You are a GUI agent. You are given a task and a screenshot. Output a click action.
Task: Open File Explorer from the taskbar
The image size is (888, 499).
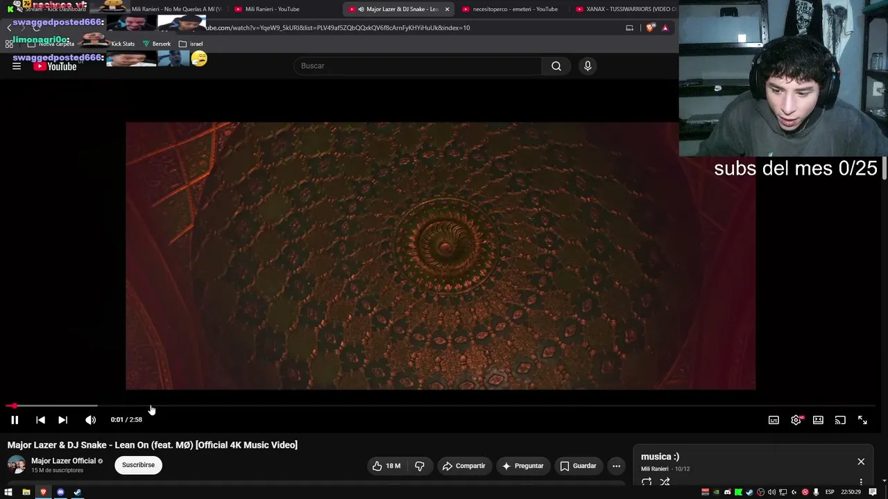point(26,492)
